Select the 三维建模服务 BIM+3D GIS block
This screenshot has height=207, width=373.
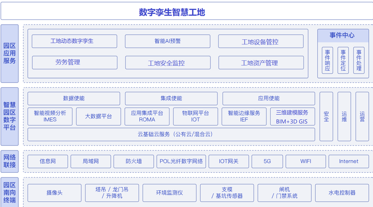(292, 116)
